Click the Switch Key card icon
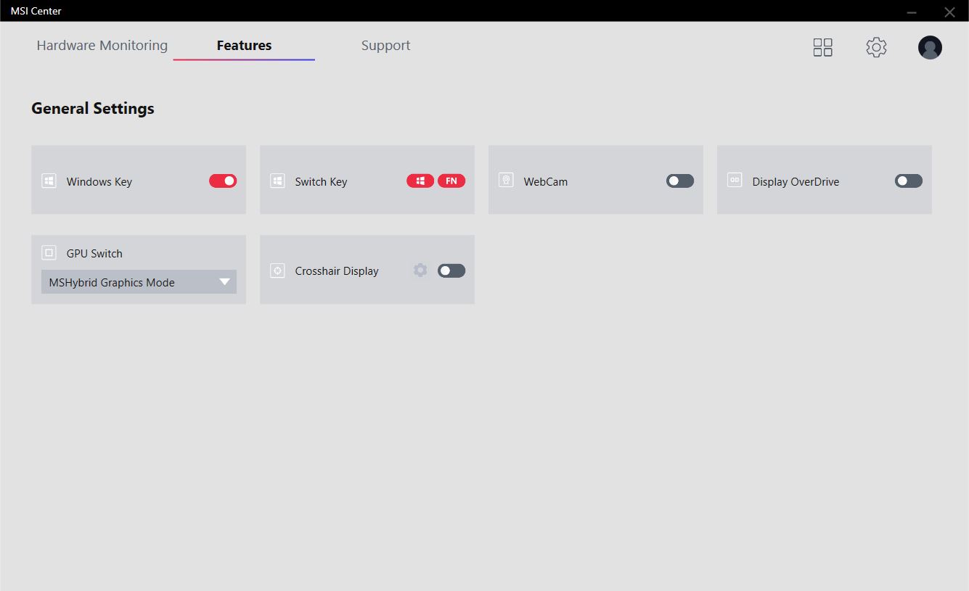The image size is (969, 591). (277, 181)
